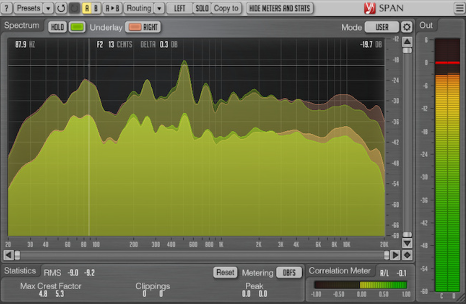
Task: Click the diamond zoom-reset icon below spectrum
Action: point(407,255)
